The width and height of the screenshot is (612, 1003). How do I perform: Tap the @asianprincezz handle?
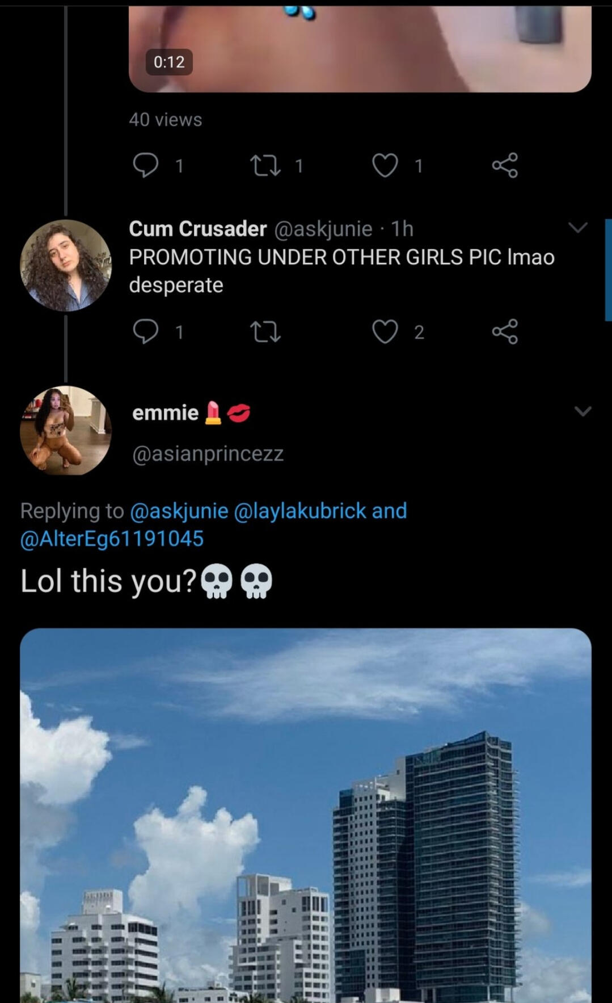[x=208, y=454]
